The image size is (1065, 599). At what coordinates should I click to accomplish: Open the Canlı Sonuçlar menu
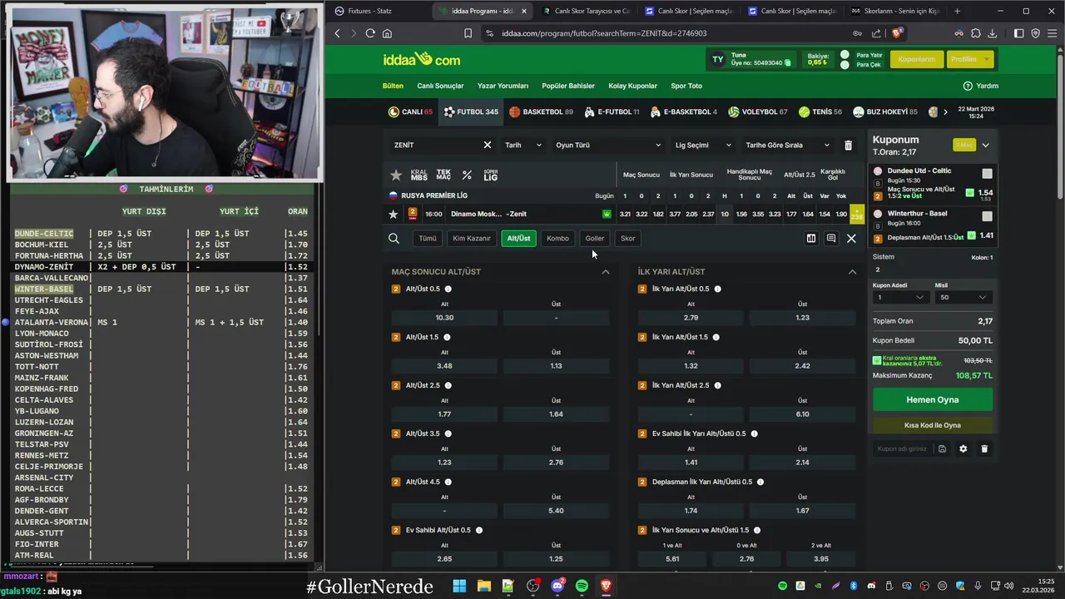440,86
